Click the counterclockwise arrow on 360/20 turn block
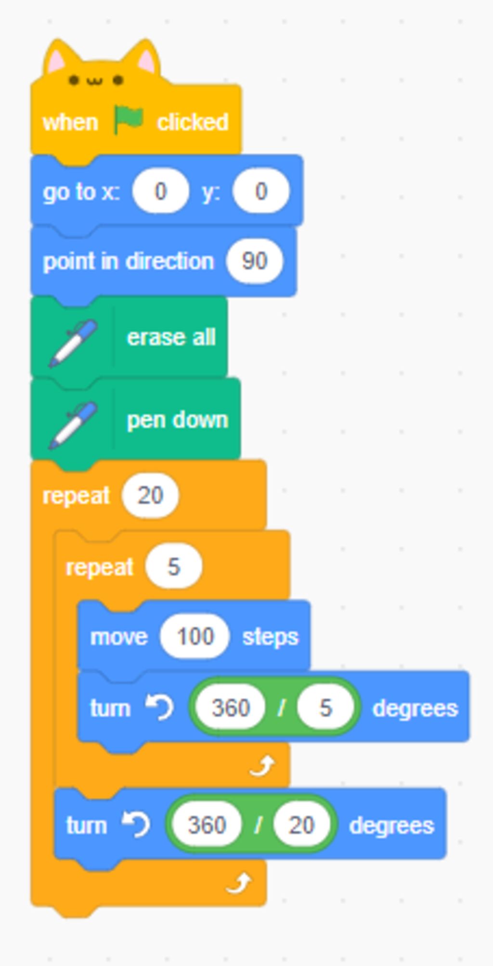This screenshot has width=493, height=966. pos(136,825)
